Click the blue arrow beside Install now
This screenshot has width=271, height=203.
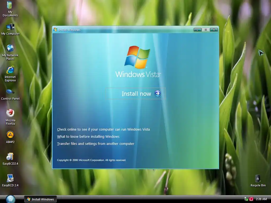point(157,93)
